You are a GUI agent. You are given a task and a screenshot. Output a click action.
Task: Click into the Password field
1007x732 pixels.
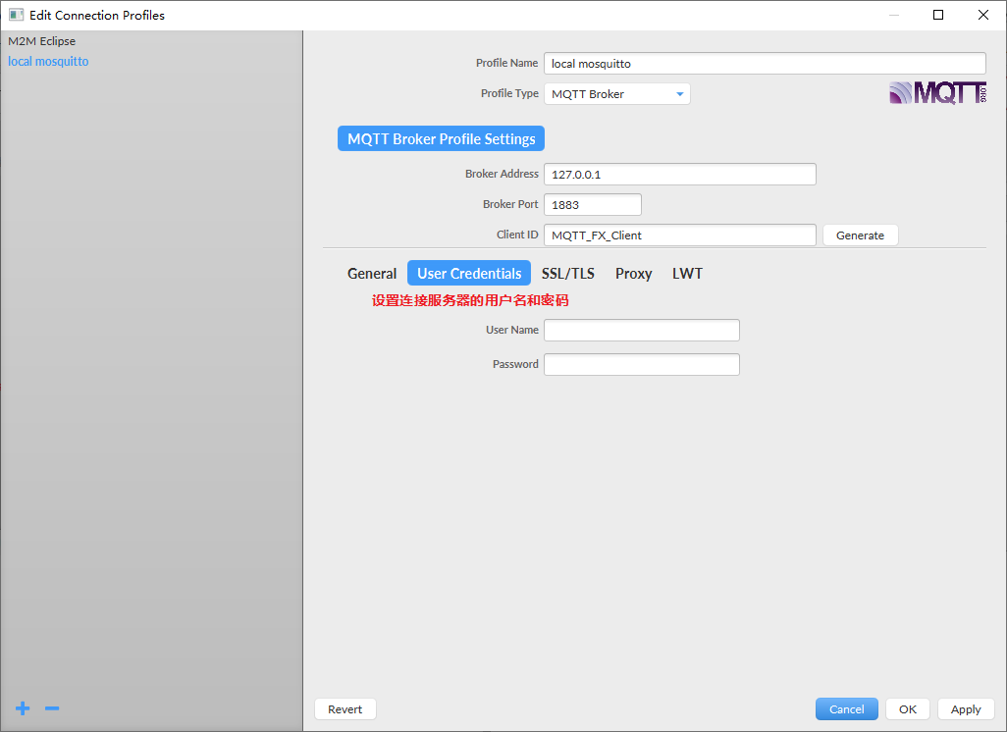pyautogui.click(x=642, y=364)
